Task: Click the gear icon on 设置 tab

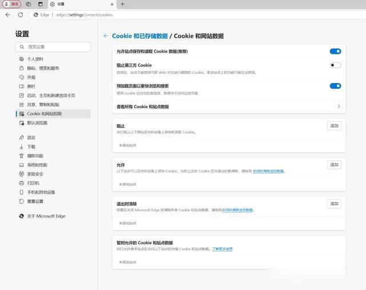Action: click(53, 4)
